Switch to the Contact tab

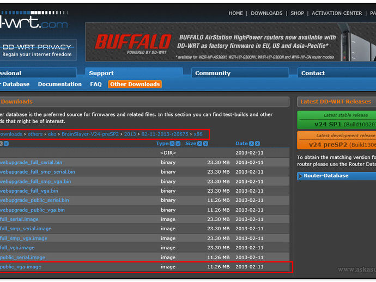[337, 73]
